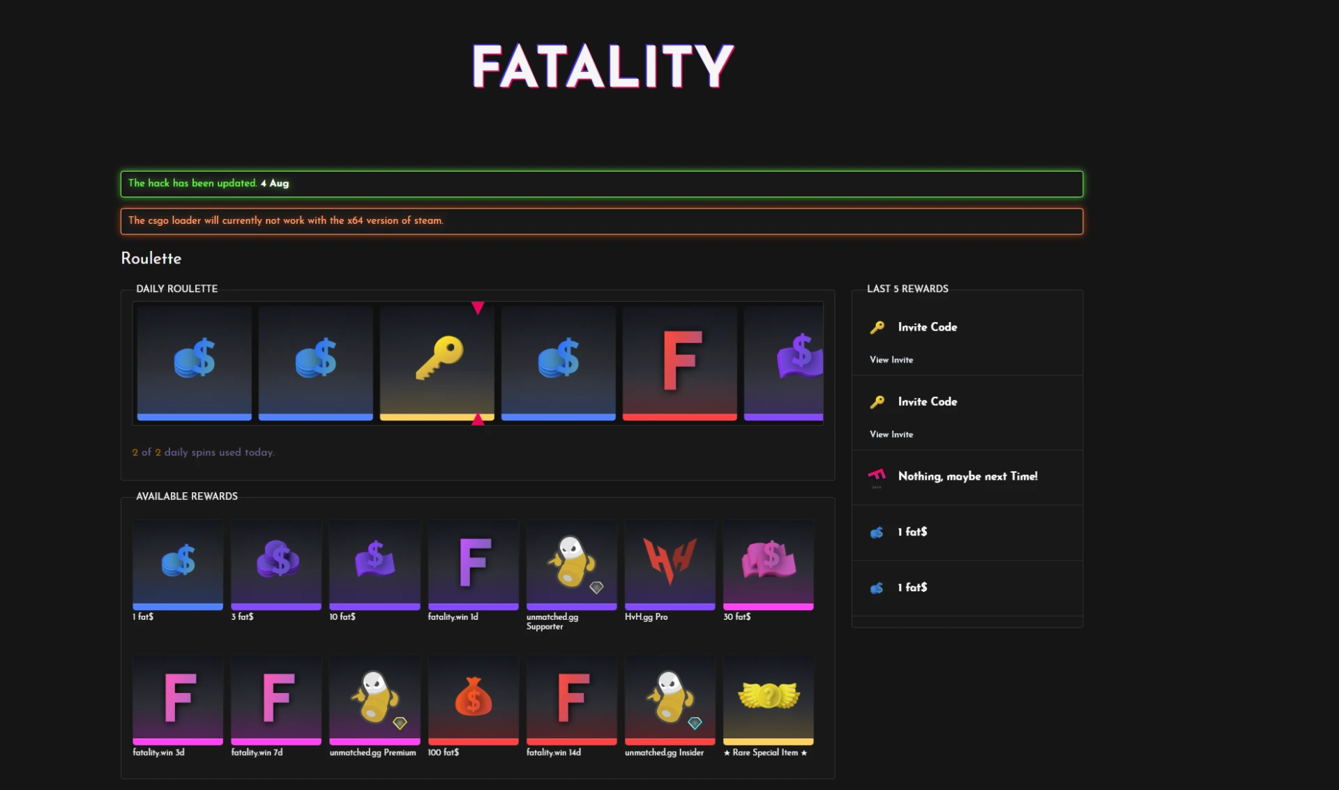
Task: Click the "LAST 5 REWARDS" panel title
Action: click(908, 289)
